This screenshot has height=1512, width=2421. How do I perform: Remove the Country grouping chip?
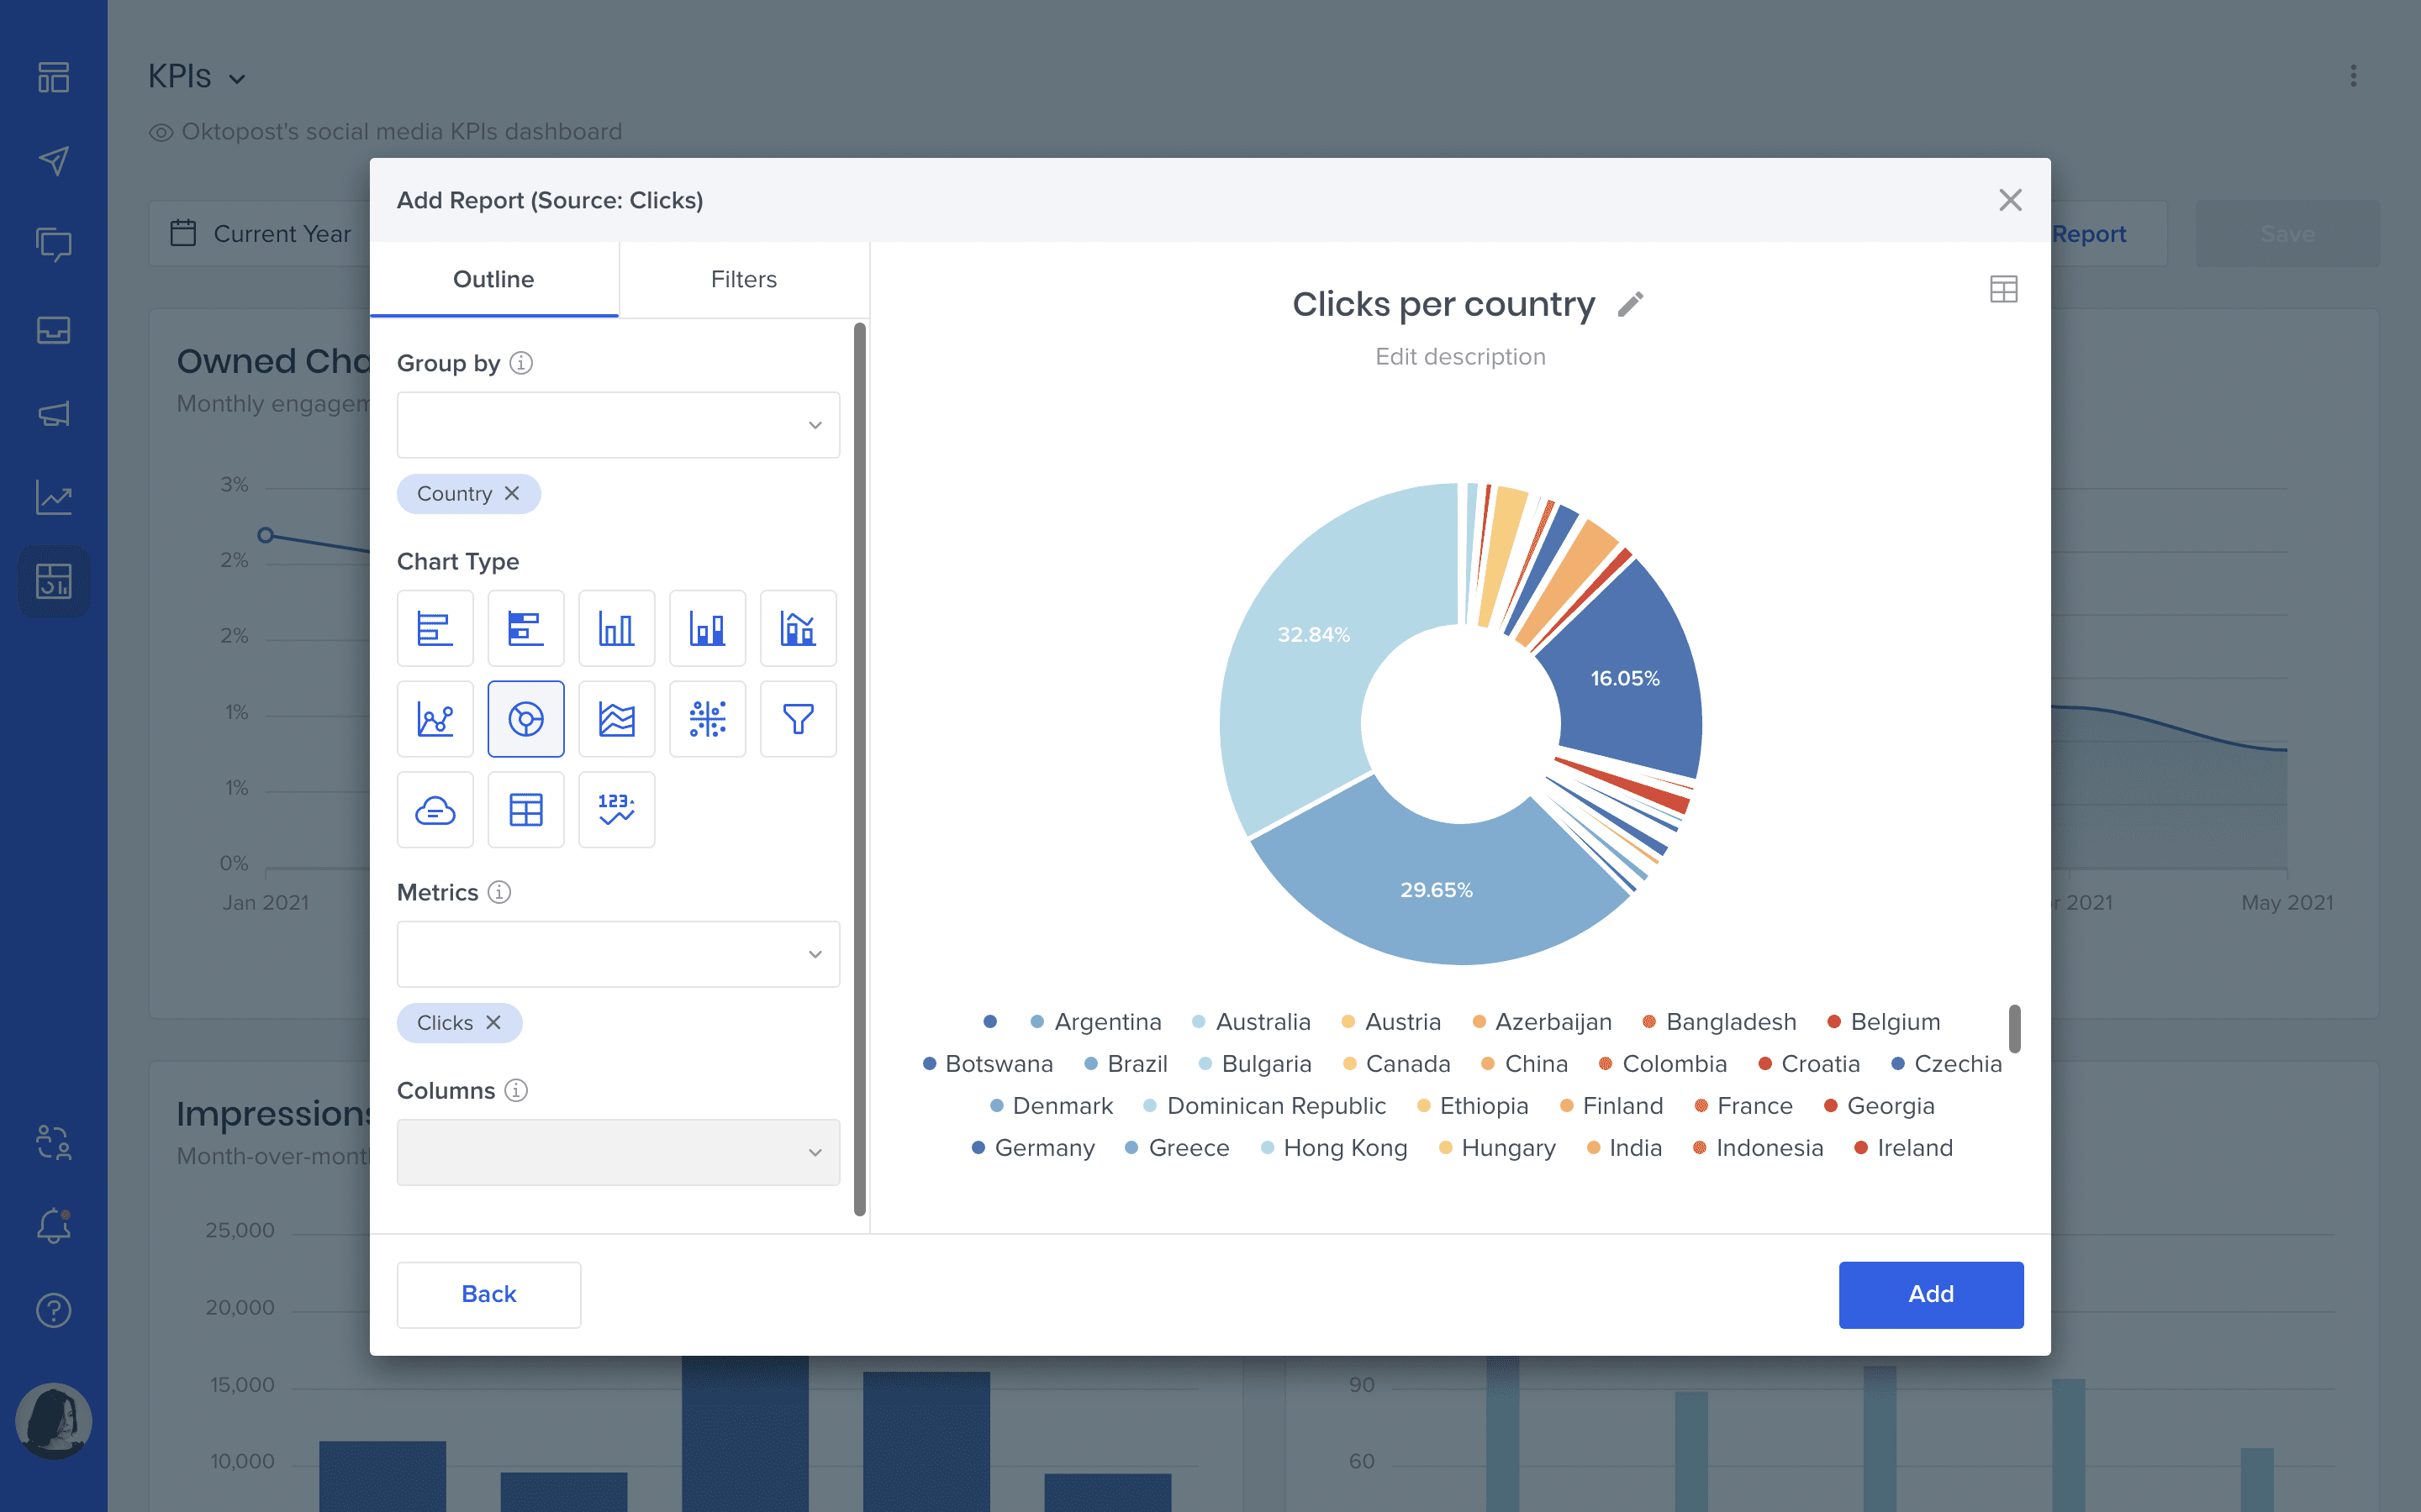pos(512,493)
